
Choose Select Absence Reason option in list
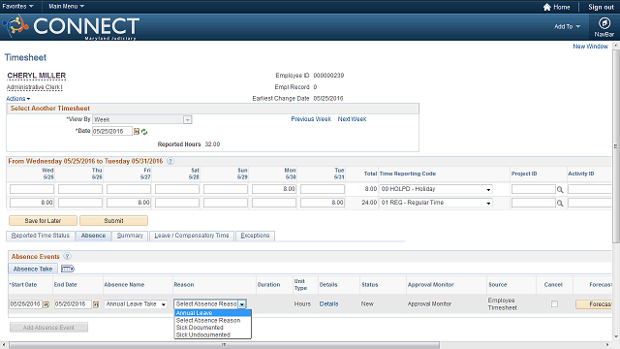tap(213, 320)
